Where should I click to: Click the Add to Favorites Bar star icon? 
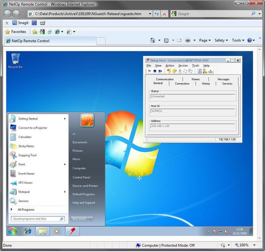[35, 32]
